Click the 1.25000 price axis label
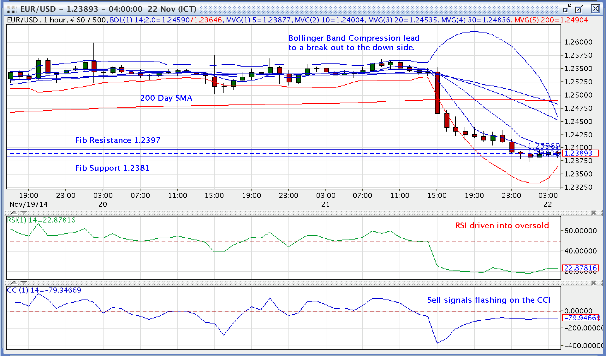The width and height of the screenshot is (606, 356). pyautogui.click(x=579, y=95)
